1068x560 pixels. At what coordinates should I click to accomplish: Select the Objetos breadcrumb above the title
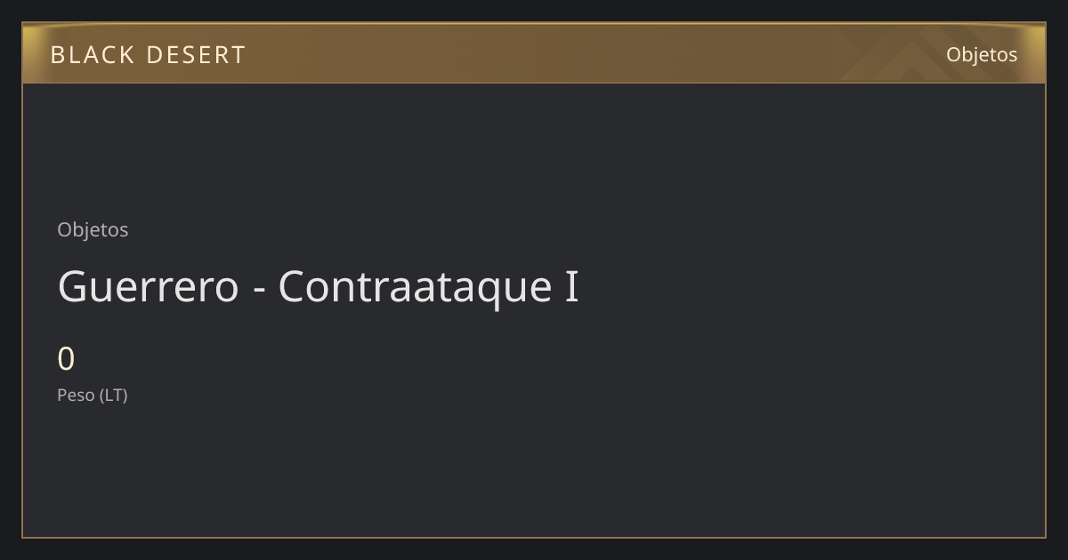pyautogui.click(x=93, y=229)
